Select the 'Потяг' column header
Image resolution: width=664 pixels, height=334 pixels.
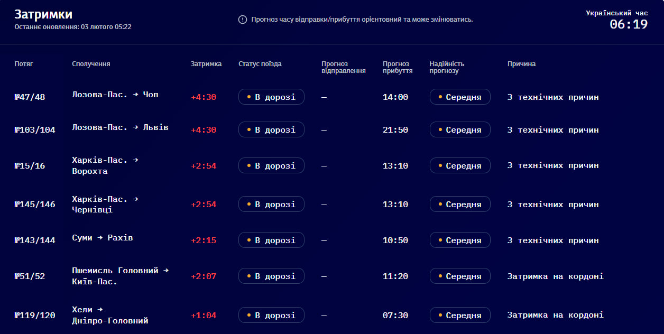pyautogui.click(x=24, y=64)
